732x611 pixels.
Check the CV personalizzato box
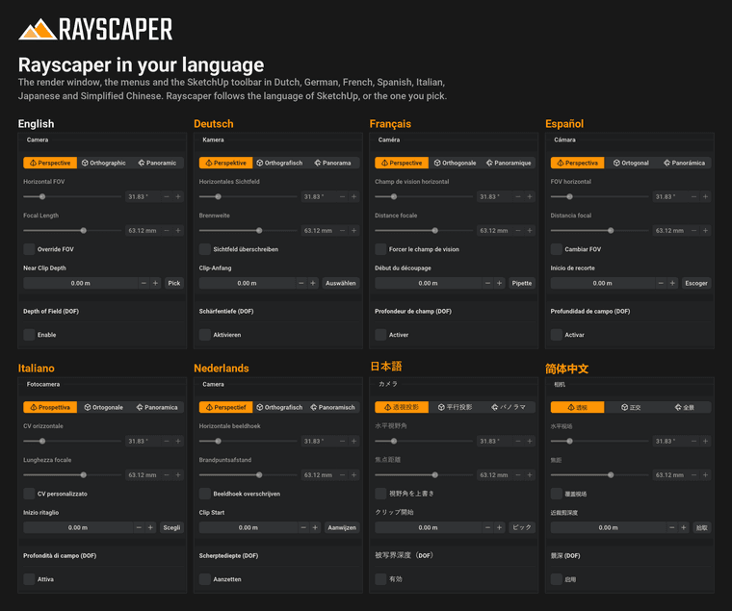(x=29, y=494)
